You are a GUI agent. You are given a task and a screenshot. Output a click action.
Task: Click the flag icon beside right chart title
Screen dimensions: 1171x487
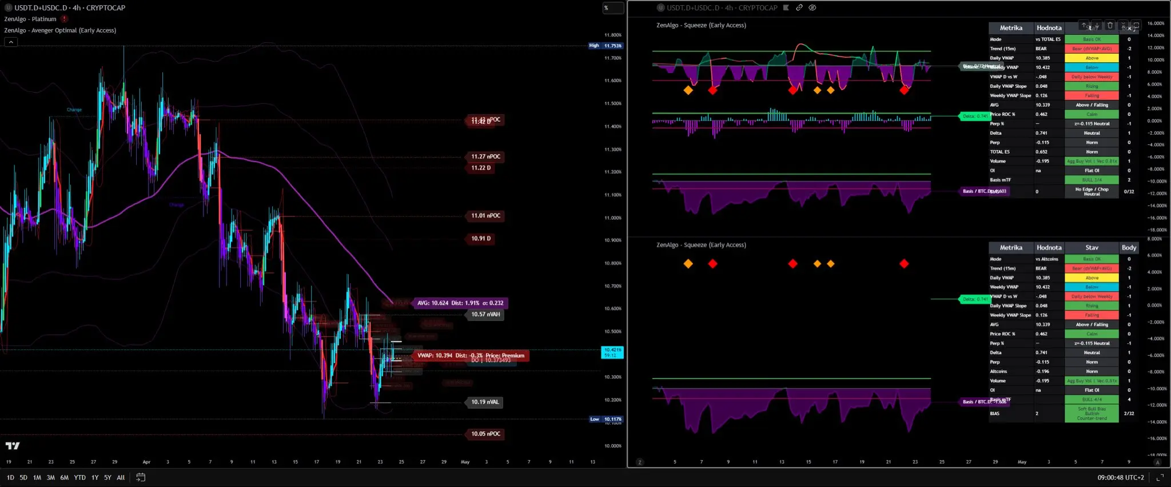coord(786,7)
